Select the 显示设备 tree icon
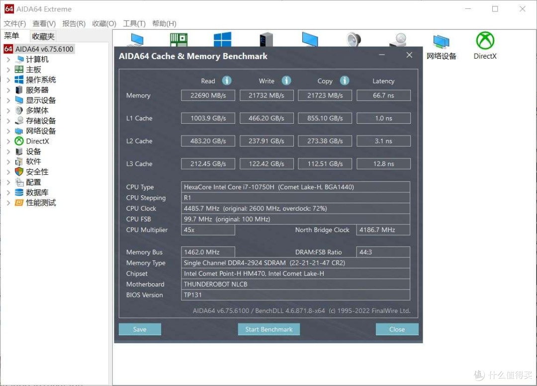This screenshot has height=386, width=537. coord(19,100)
